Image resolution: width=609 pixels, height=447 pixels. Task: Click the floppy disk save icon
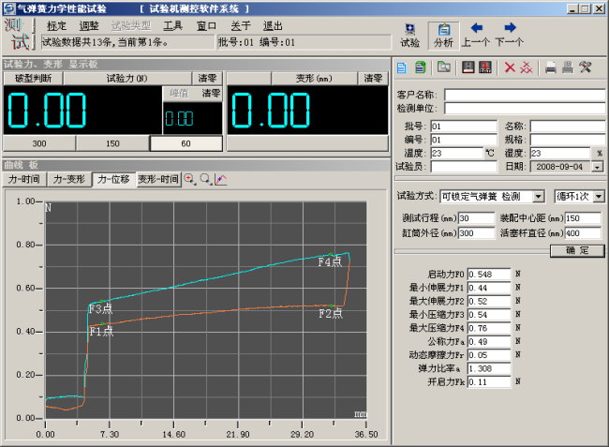pyautogui.click(x=468, y=67)
